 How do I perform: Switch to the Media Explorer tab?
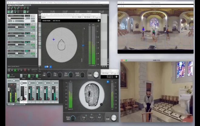point(21,104)
